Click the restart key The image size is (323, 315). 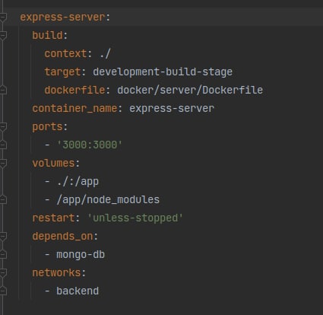coord(53,218)
